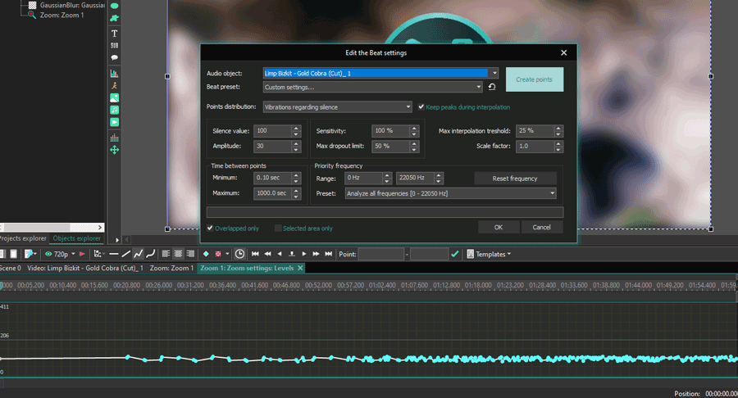Remove keyframe point (red icon)
This screenshot has width=738, height=398.
coord(218,254)
